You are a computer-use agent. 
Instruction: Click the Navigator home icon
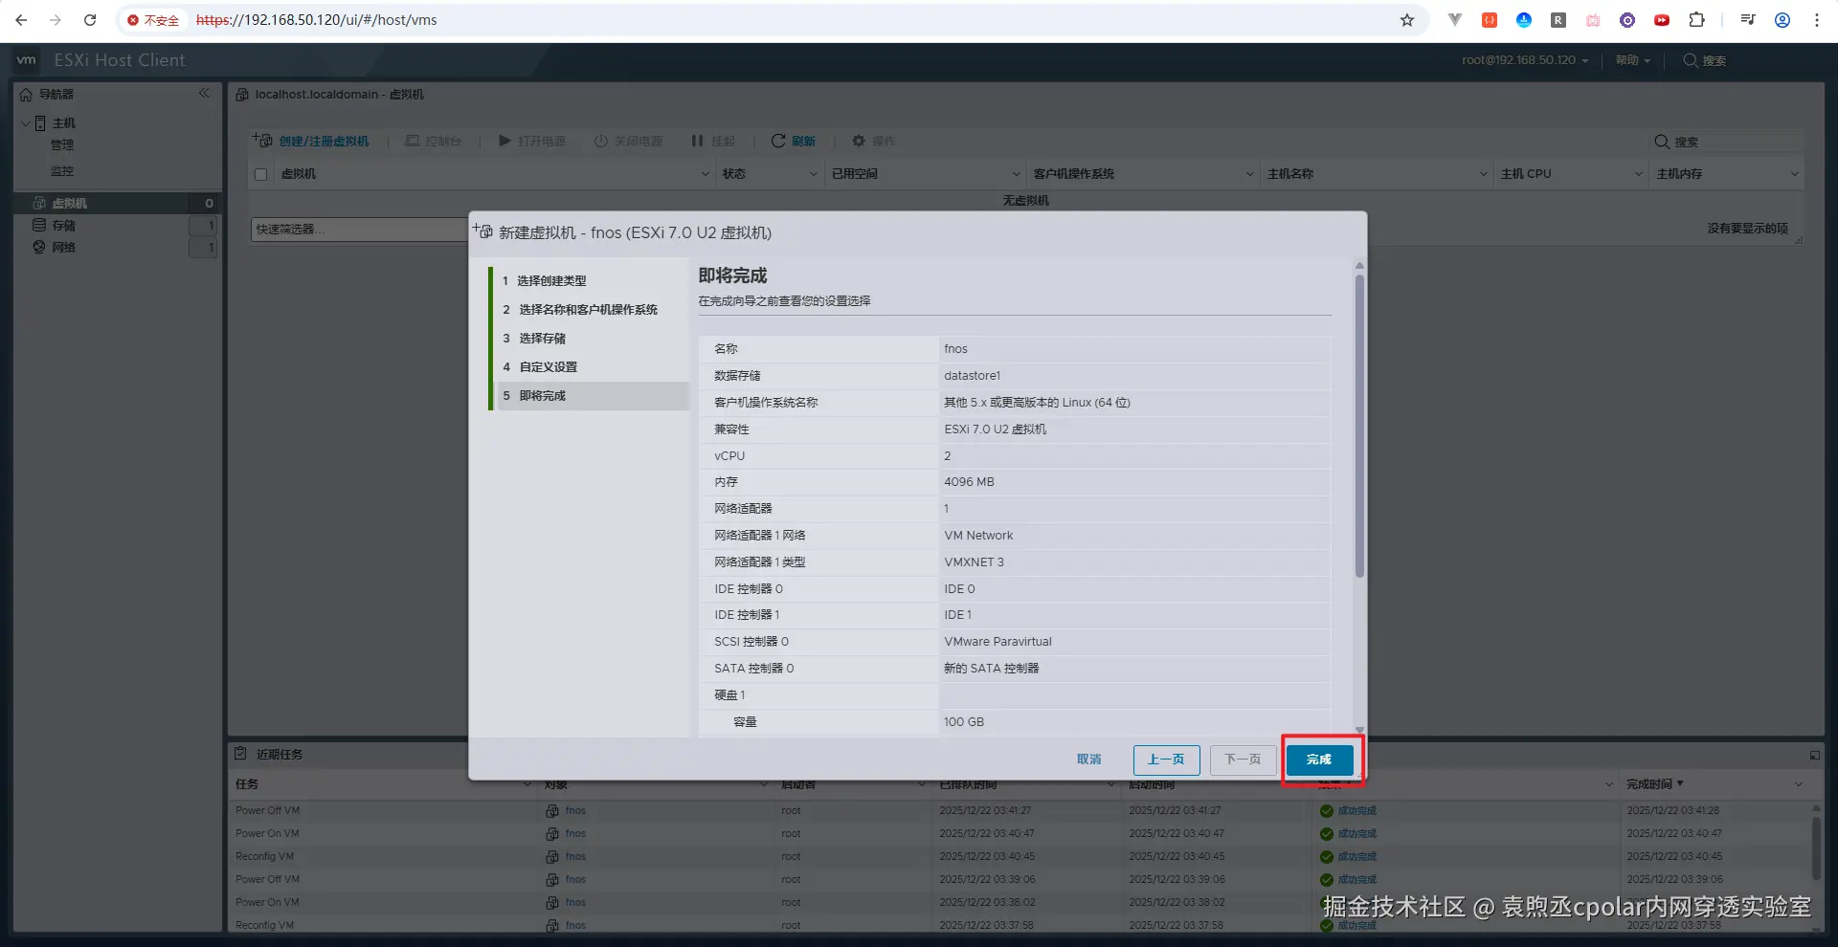(27, 95)
